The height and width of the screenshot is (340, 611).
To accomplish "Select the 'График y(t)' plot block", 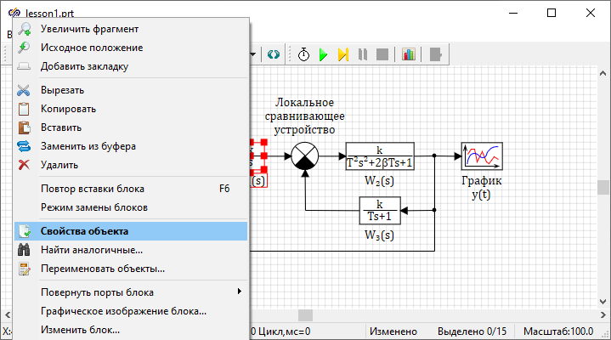I will pyautogui.click(x=482, y=156).
